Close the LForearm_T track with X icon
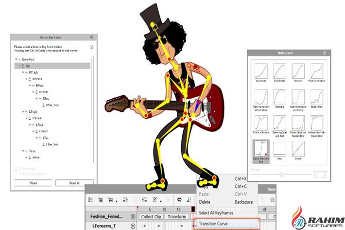345x230 pixels. pyautogui.click(x=133, y=226)
